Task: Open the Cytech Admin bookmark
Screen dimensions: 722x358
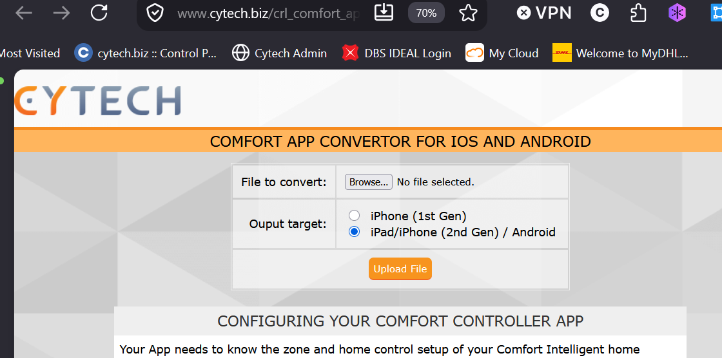Action: click(x=279, y=53)
